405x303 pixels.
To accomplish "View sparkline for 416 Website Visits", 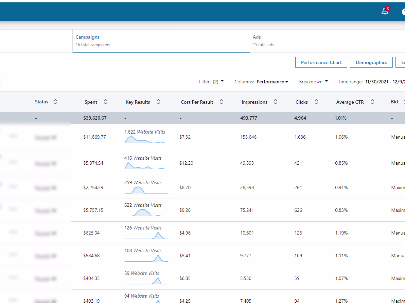I will [146, 166].
